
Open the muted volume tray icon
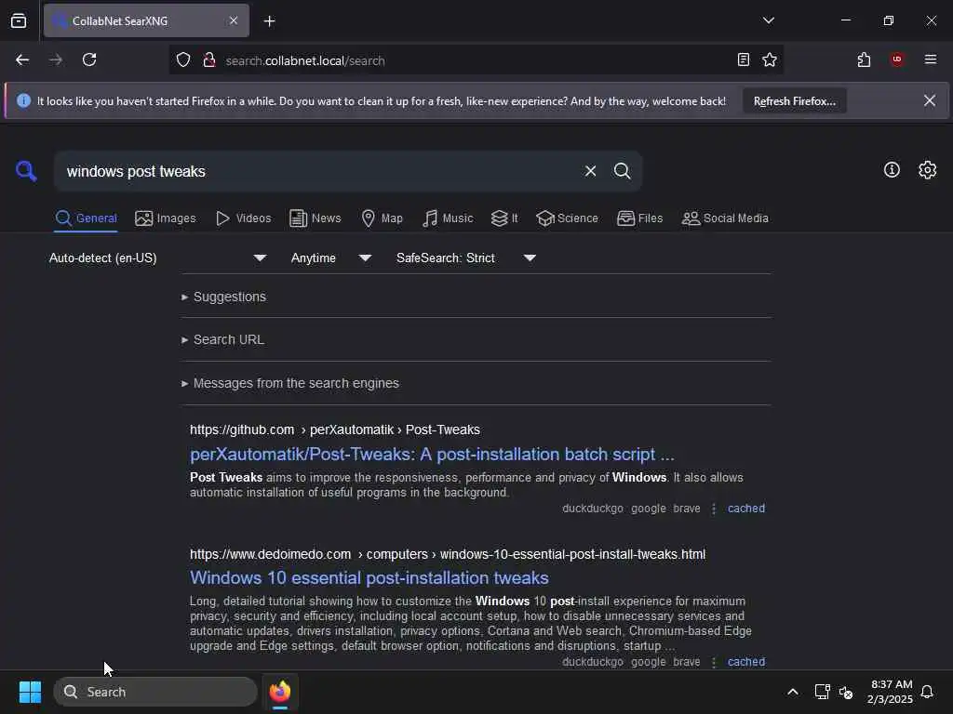(x=846, y=692)
